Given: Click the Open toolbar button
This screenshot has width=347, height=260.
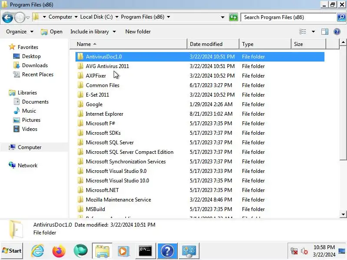Looking at the screenshot, I should tap(52, 32).
